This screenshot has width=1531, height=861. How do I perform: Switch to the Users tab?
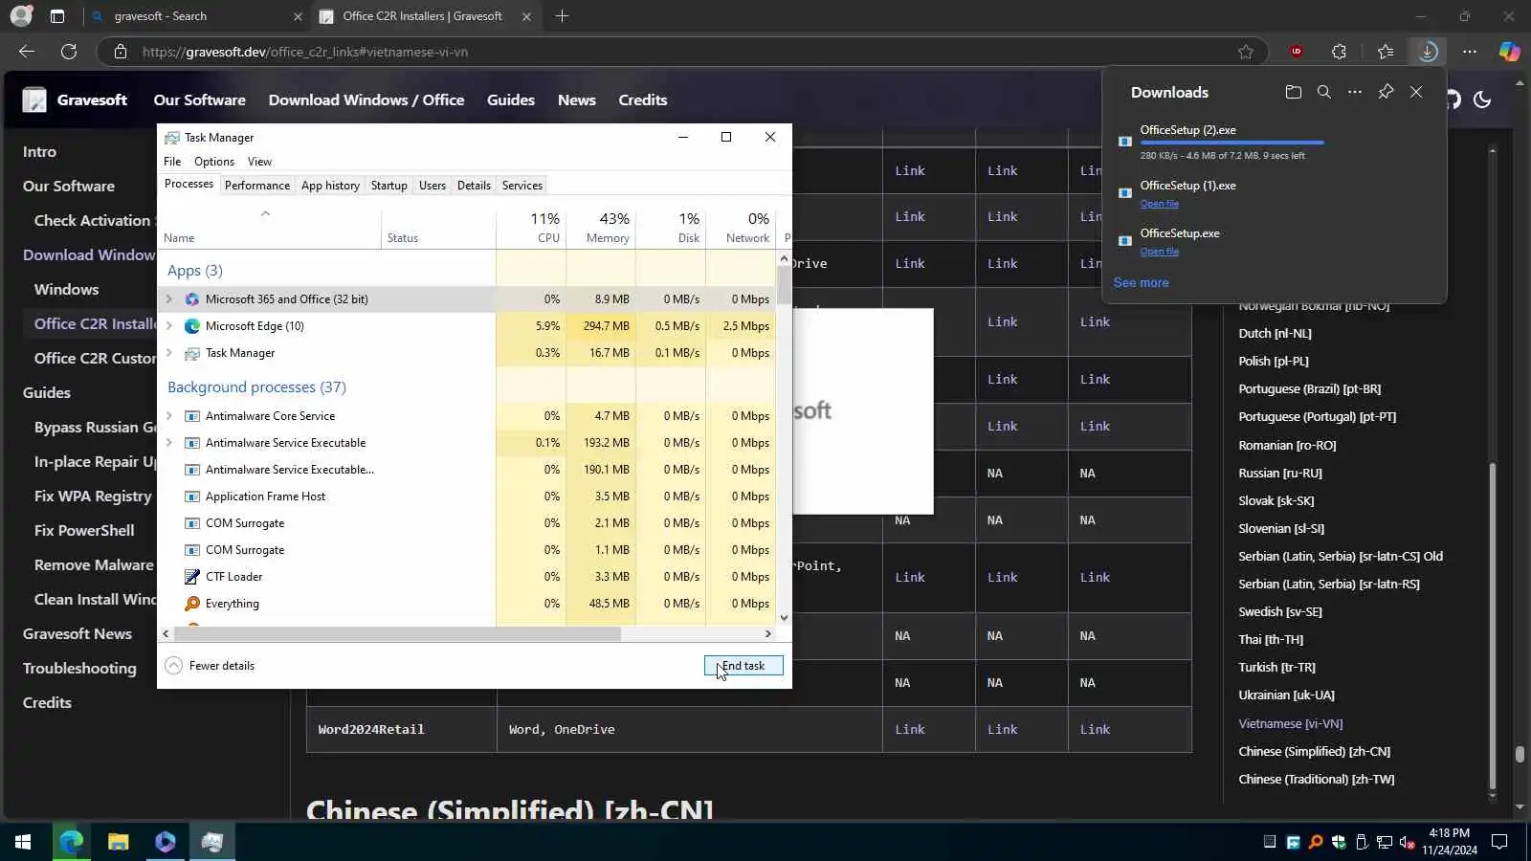433,186
